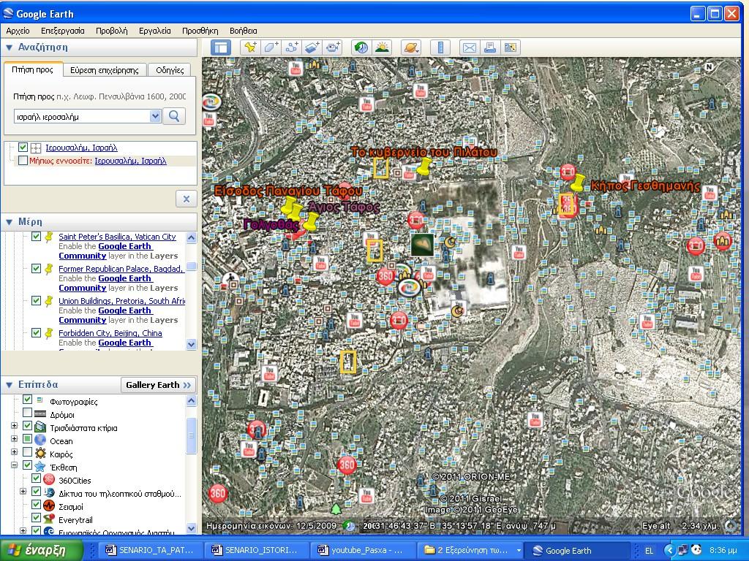Viewport: 749px width, 561px height.
Task: Click the X clear search results button
Action: (187, 199)
